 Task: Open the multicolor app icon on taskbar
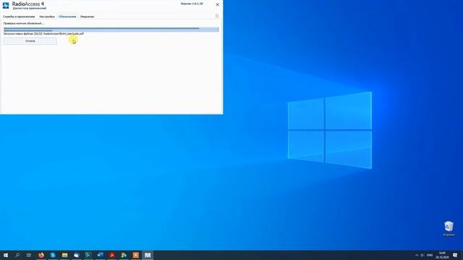point(124,255)
